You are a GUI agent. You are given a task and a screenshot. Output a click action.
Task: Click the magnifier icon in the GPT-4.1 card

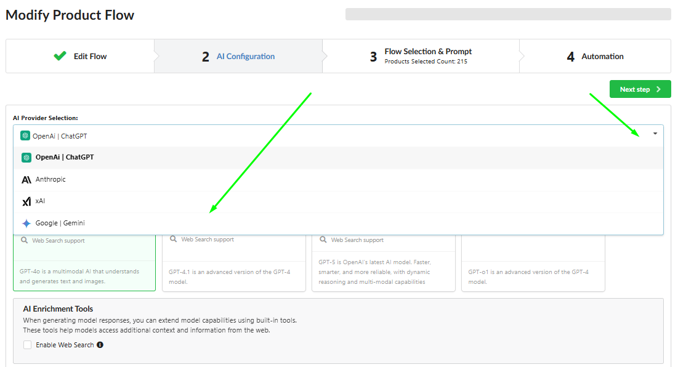(173, 239)
